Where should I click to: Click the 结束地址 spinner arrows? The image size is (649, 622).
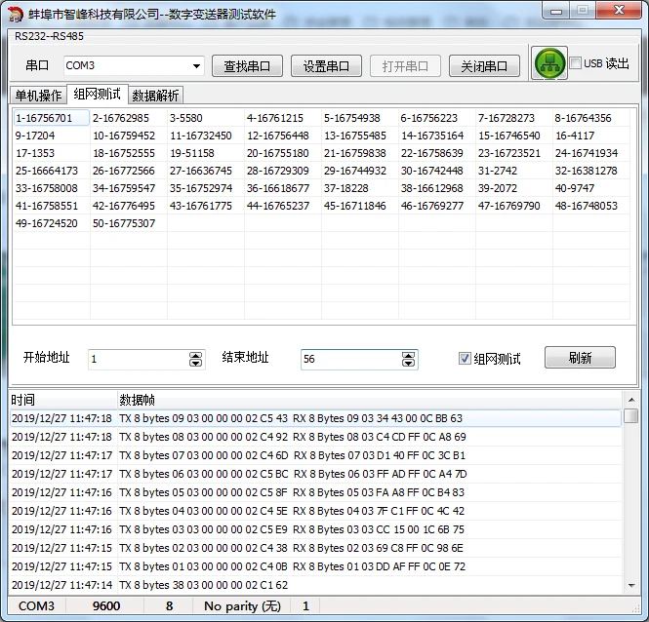pos(409,359)
